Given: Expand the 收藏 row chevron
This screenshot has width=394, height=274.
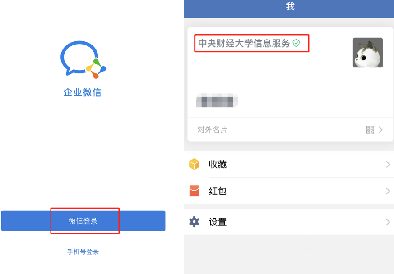Looking at the screenshot, I should click(x=388, y=165).
